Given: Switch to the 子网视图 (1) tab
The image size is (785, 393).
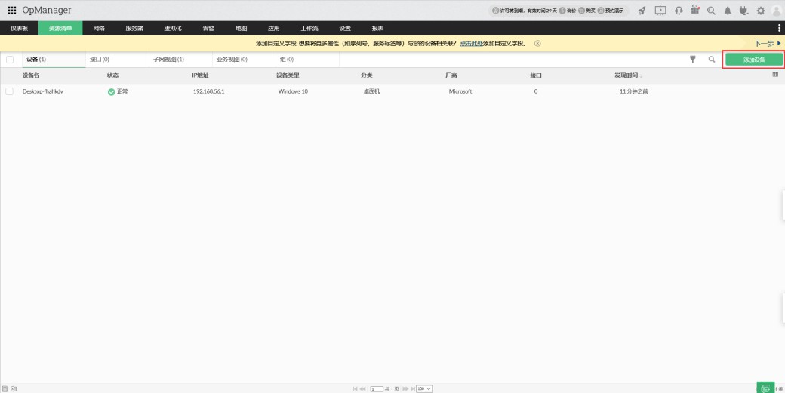Looking at the screenshot, I should coord(180,60).
